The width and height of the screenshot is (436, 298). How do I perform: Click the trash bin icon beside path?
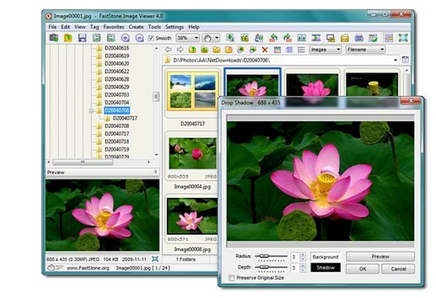click(x=405, y=59)
